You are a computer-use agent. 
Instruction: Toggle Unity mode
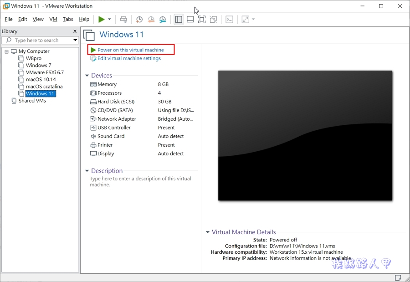213,19
